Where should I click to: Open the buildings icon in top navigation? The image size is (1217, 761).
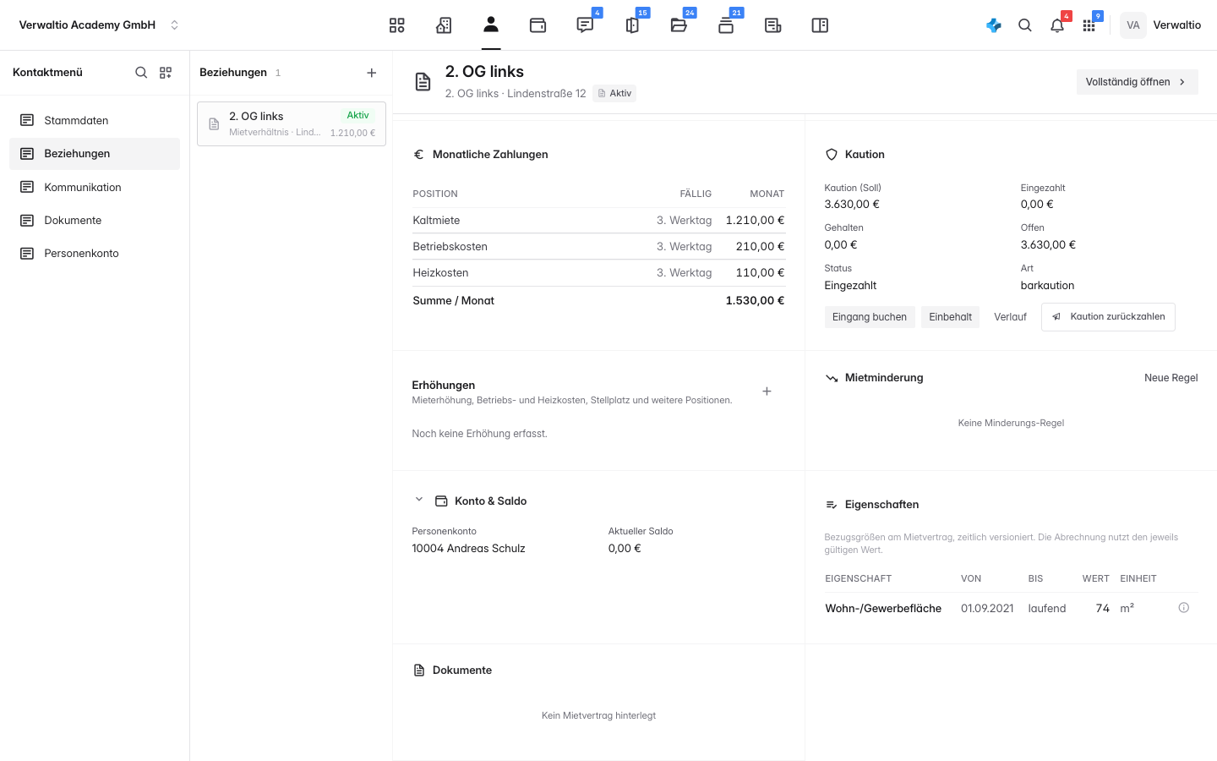(x=444, y=25)
